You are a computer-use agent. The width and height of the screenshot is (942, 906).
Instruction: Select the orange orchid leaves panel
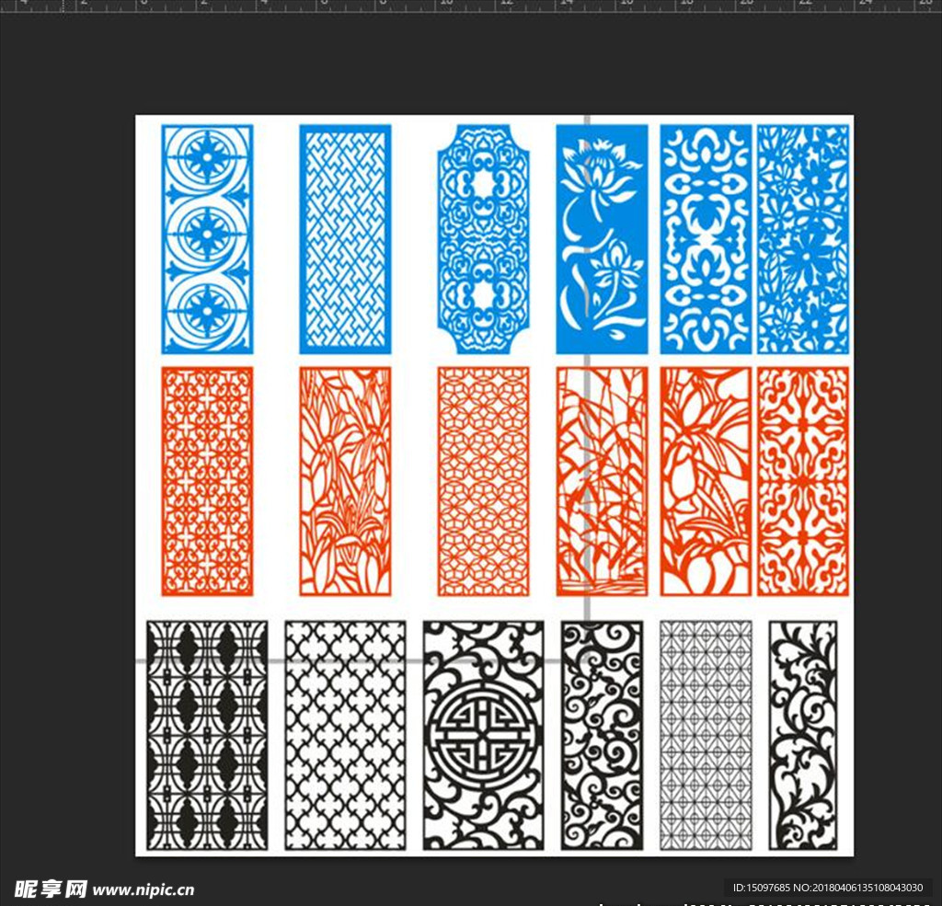pyautogui.click(x=346, y=481)
